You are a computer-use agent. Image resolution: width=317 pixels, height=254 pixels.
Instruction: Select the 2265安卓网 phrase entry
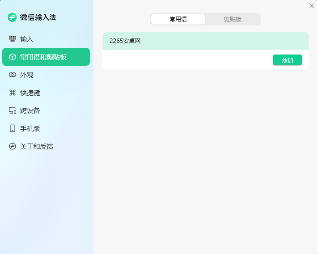[x=205, y=41]
